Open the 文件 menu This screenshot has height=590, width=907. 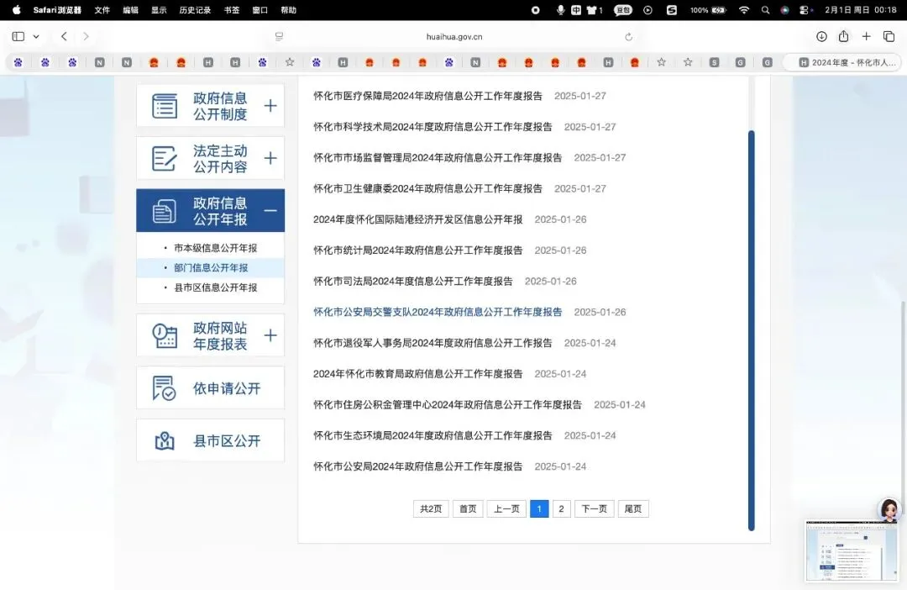tap(102, 10)
